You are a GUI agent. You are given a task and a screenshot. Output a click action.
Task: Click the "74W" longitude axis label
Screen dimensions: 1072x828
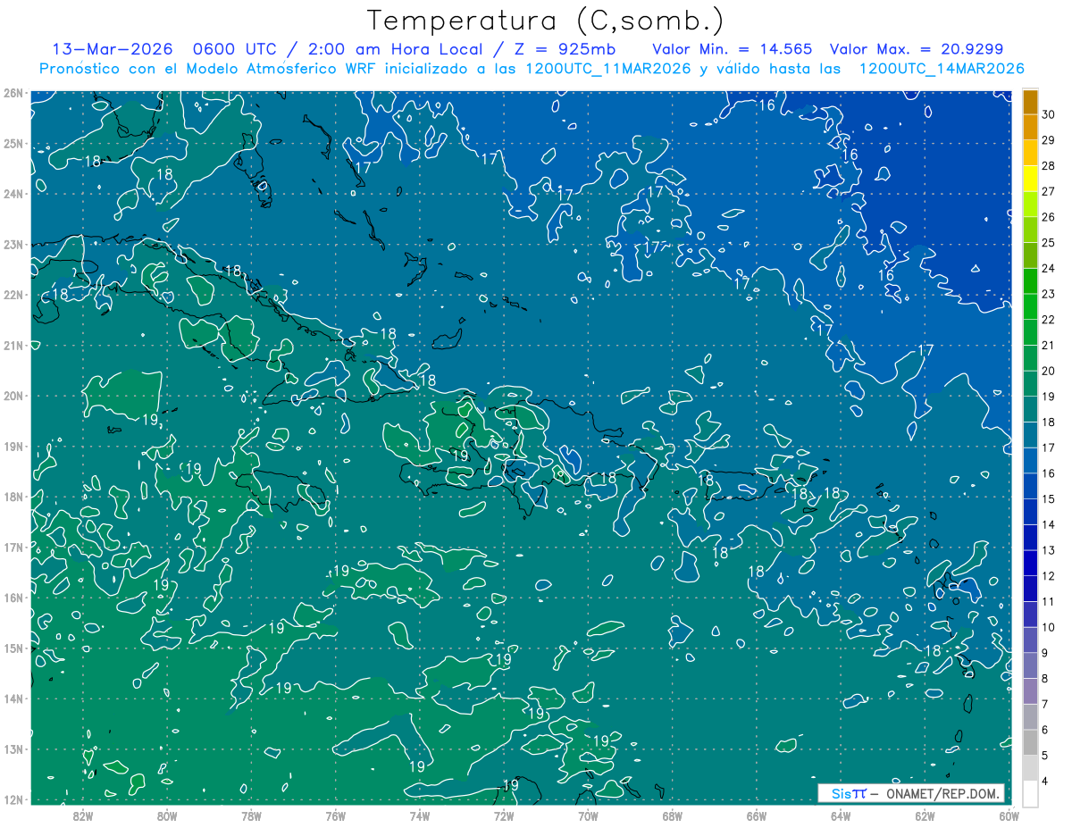(x=420, y=815)
